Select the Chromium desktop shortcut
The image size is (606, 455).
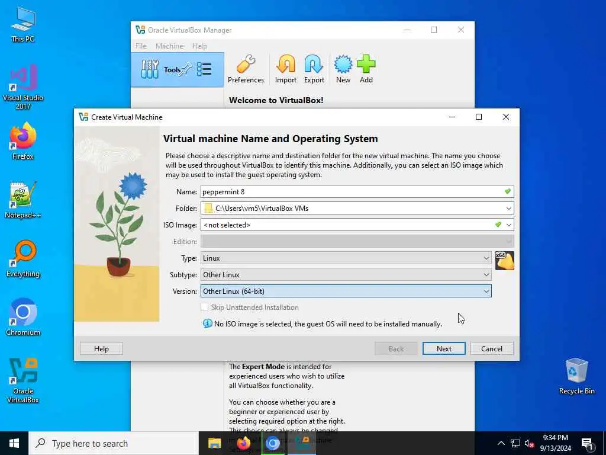coord(23,318)
